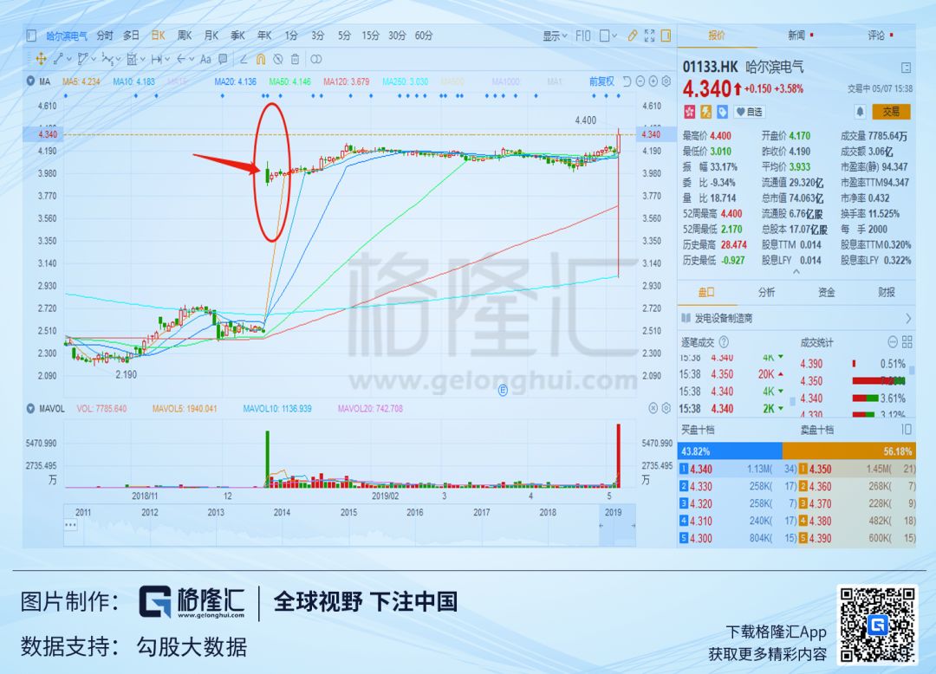Toggle the orange magnet snap tool
The width and height of the screenshot is (936, 674).
(261, 58)
